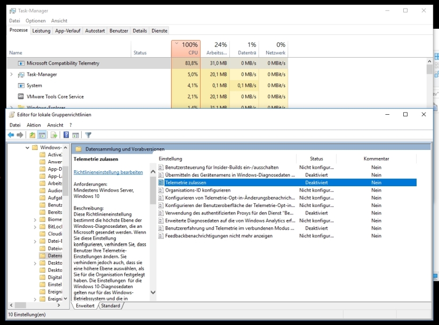This screenshot has height=325, width=439.
Task: Expand the Task-Manager process row
Action: [12, 74]
